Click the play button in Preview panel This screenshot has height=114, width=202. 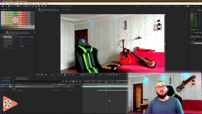coord(200,33)
